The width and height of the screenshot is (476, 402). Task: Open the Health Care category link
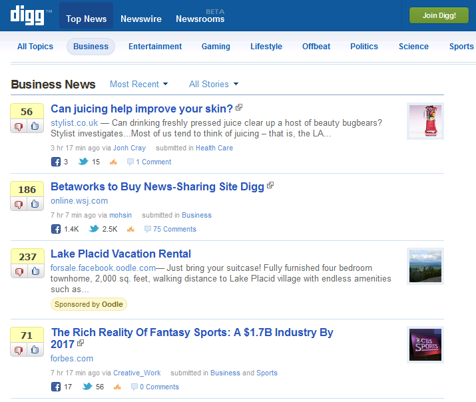coord(214,148)
